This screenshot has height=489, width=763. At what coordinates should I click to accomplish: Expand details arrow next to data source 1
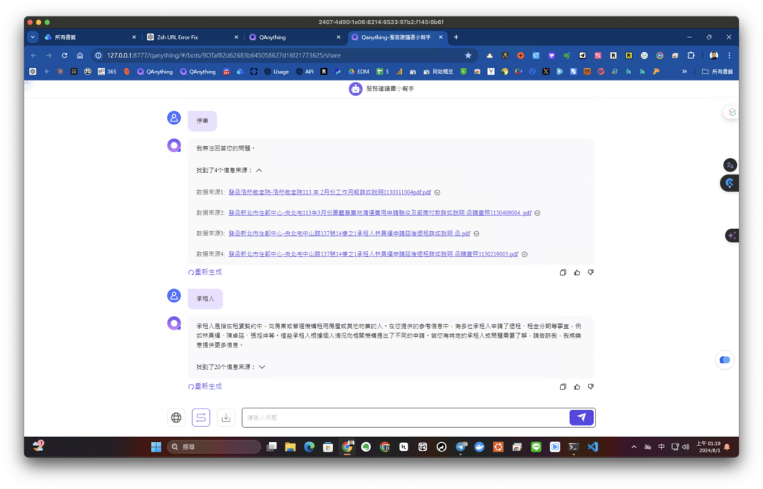point(437,192)
